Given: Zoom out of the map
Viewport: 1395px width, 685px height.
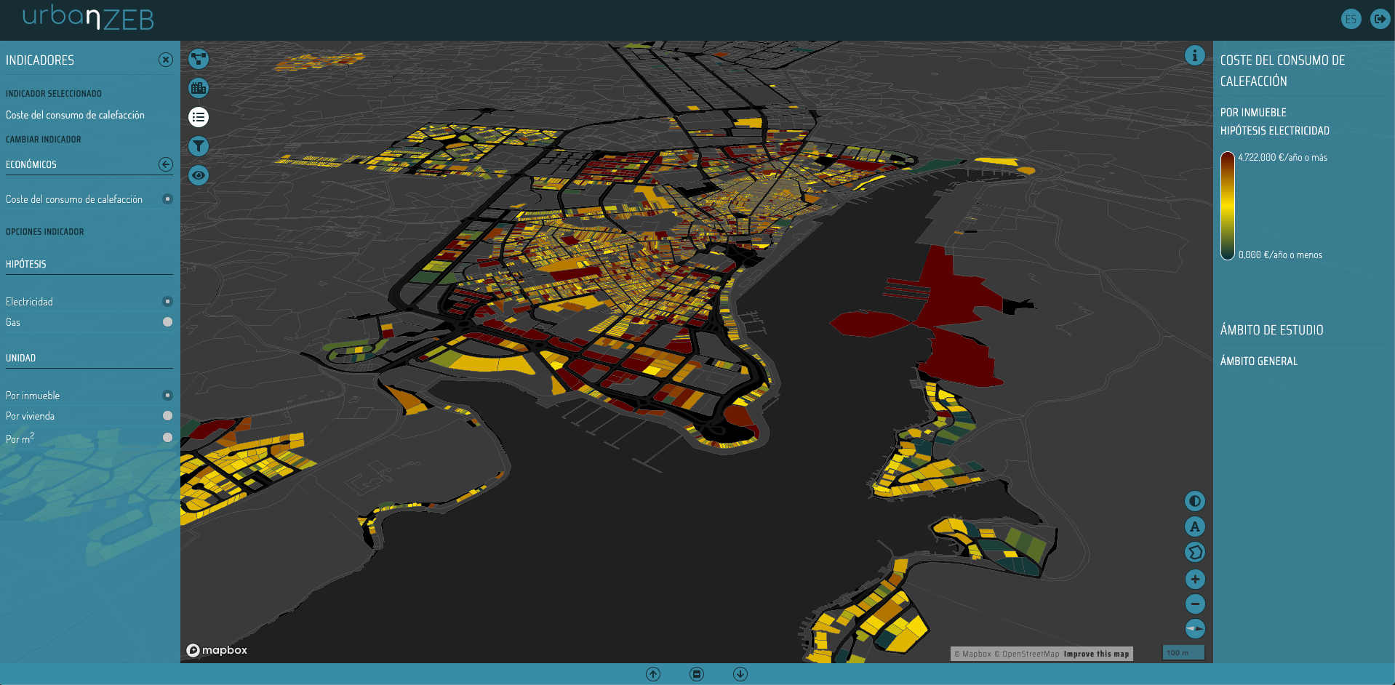Looking at the screenshot, I should [x=1195, y=604].
